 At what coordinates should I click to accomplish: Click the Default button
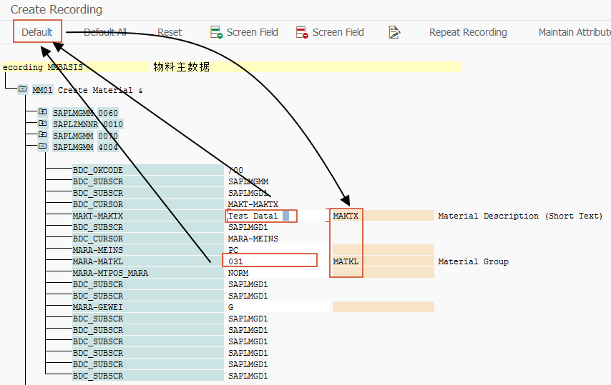pyautogui.click(x=37, y=32)
